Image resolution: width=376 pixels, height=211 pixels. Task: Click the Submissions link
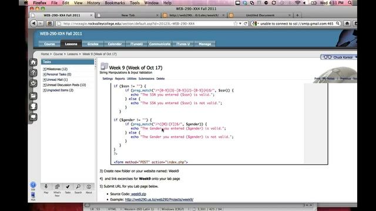tap(146, 79)
